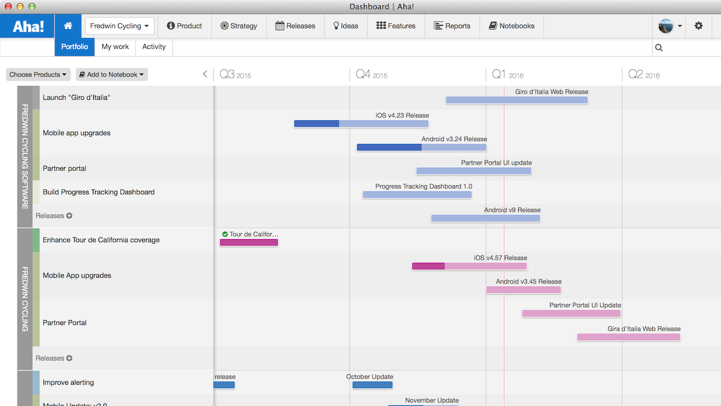721x406 pixels.
Task: Click the completed Tour de California bar
Action: click(x=249, y=243)
